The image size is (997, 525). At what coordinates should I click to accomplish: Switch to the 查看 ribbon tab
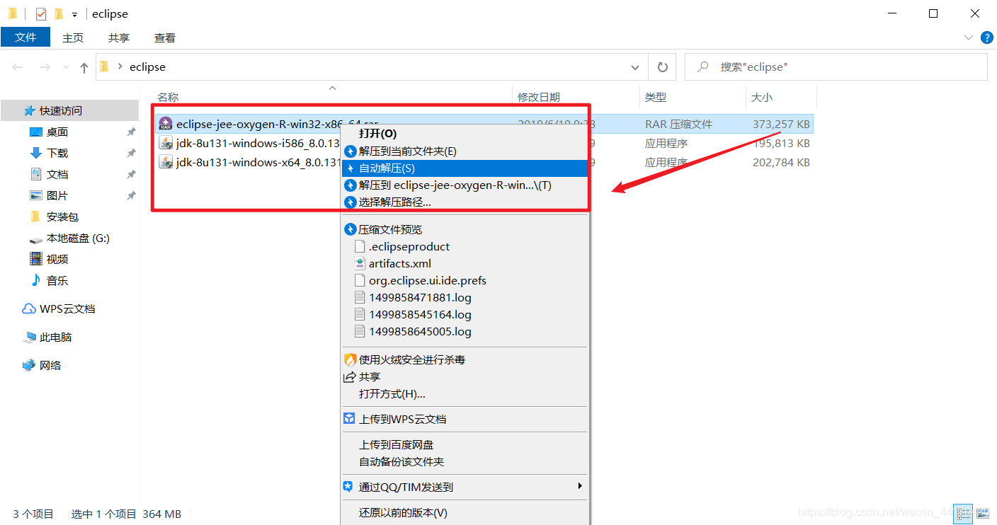165,37
